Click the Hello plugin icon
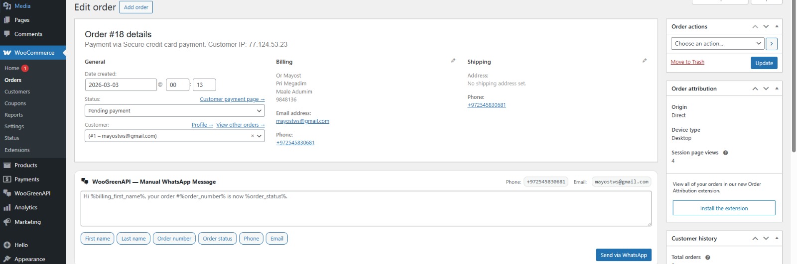797x264 pixels. (7, 245)
